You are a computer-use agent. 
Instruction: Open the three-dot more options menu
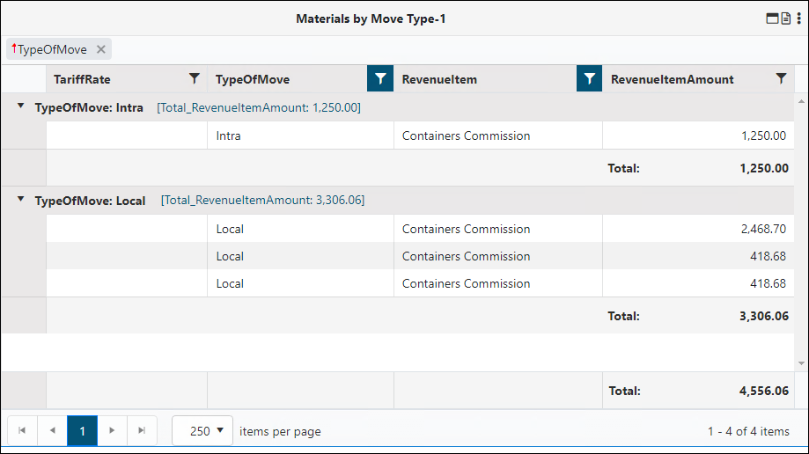tap(798, 18)
